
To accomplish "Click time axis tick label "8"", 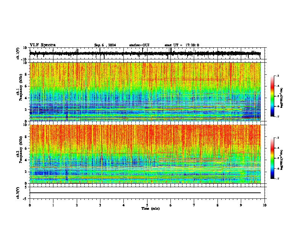I will pyautogui.click(x=217, y=205).
